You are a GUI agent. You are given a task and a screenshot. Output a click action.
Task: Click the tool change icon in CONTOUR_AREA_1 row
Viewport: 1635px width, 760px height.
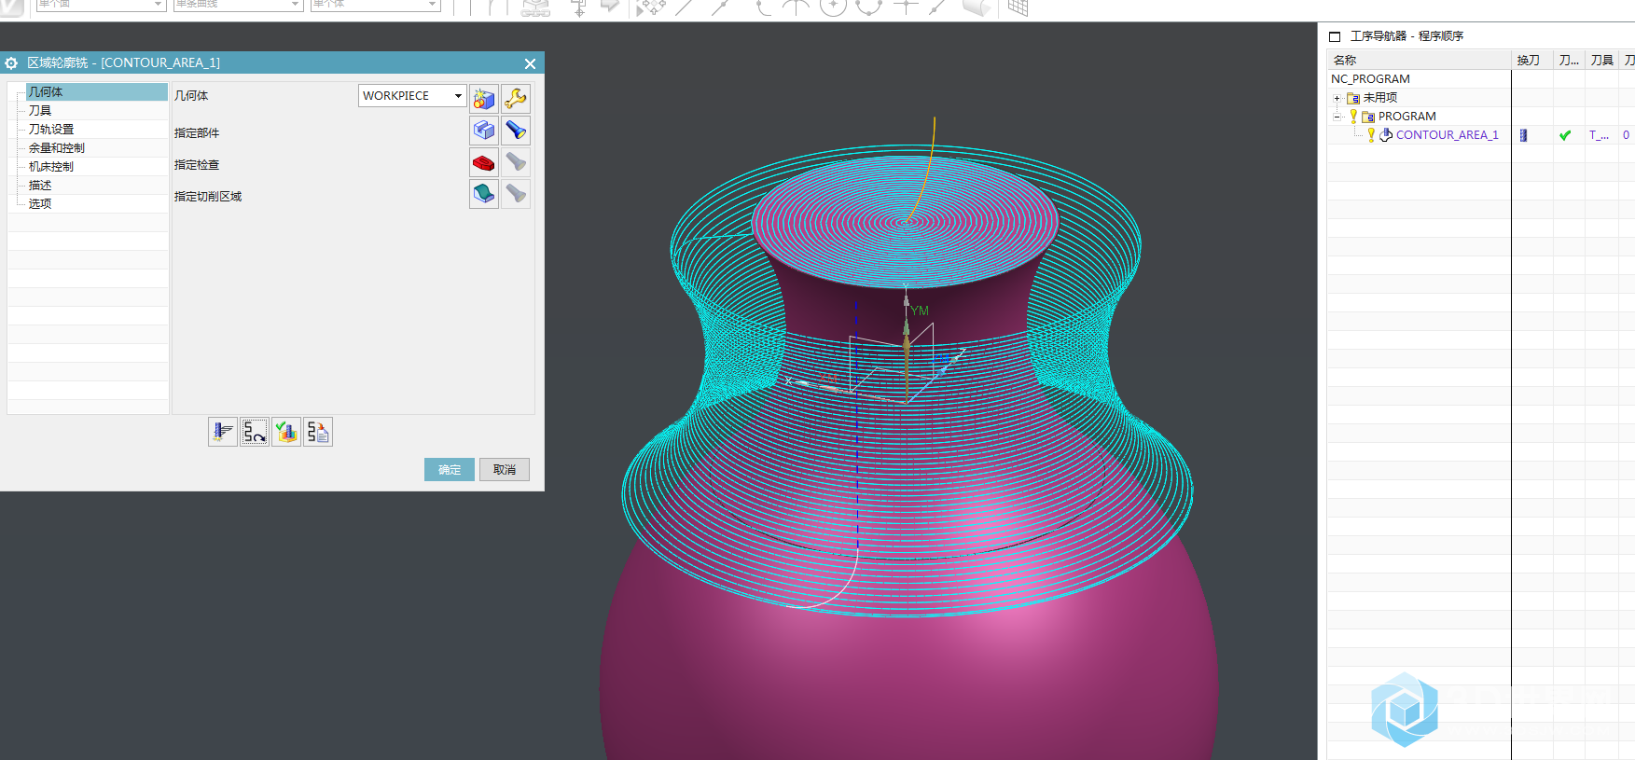point(1523,135)
